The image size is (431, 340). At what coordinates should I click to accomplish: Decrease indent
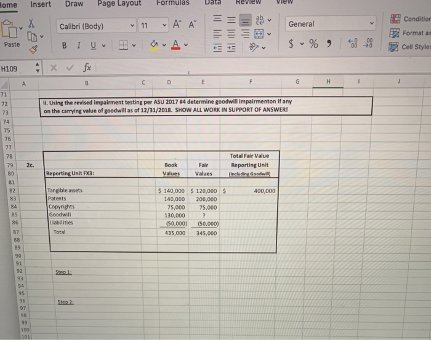217,48
